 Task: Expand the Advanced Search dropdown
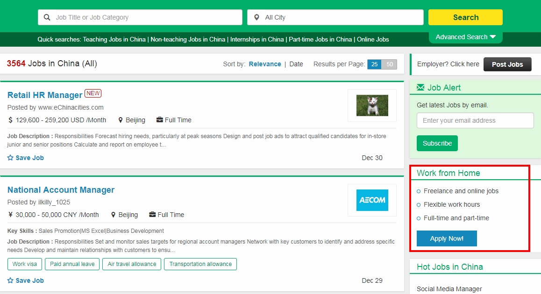point(465,37)
